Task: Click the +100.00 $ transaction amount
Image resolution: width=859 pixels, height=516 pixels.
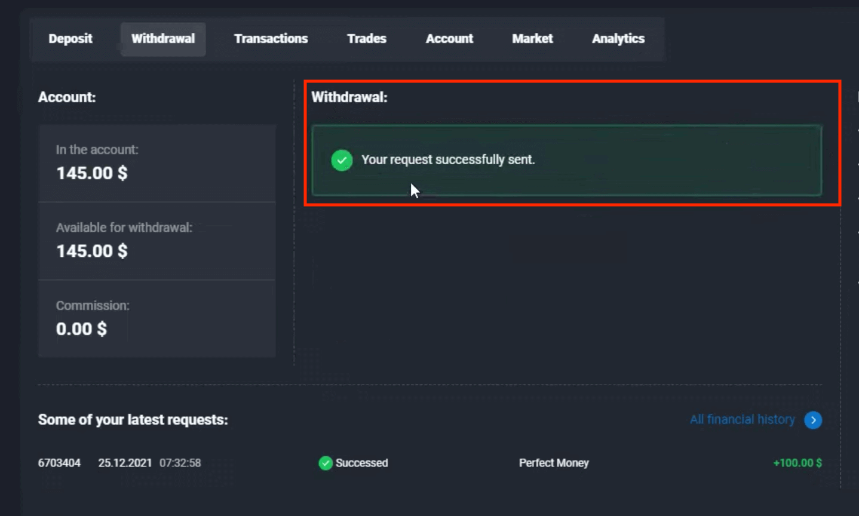Action: pyautogui.click(x=797, y=463)
